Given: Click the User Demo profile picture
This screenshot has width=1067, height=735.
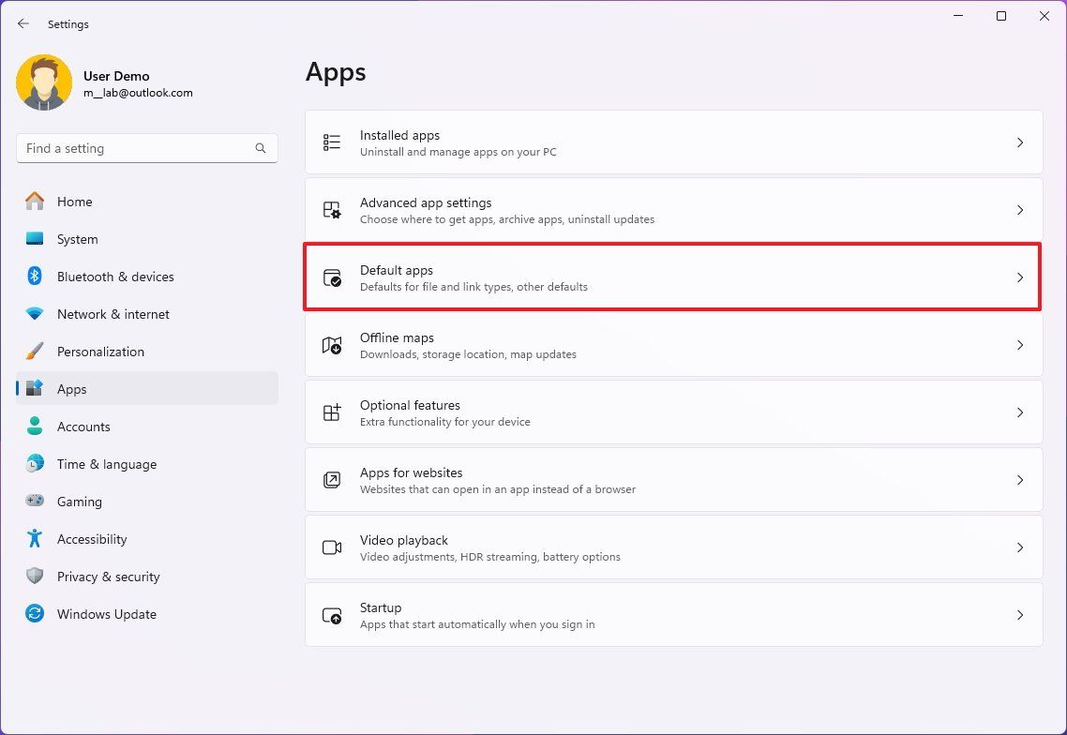Looking at the screenshot, I should tap(44, 82).
